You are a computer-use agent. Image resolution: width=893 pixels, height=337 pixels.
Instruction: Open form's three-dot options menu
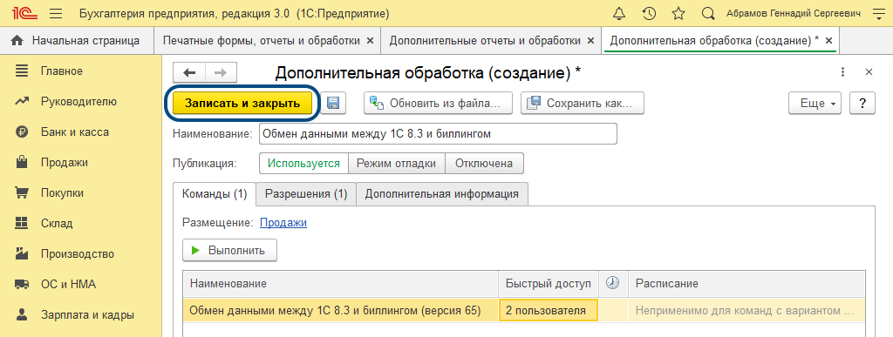point(843,72)
